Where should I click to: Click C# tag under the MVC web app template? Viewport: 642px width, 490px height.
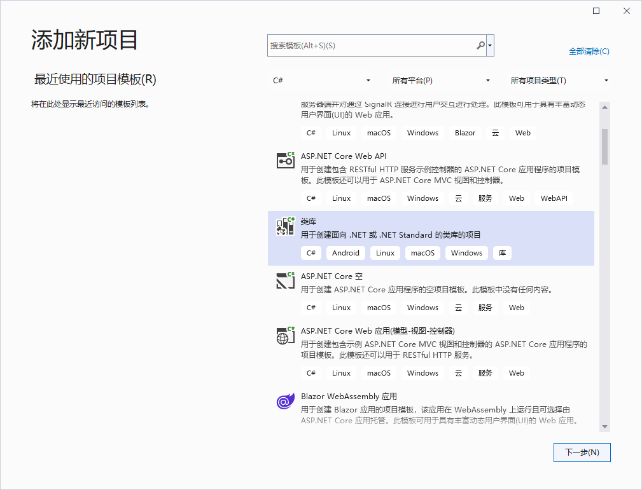coord(311,372)
